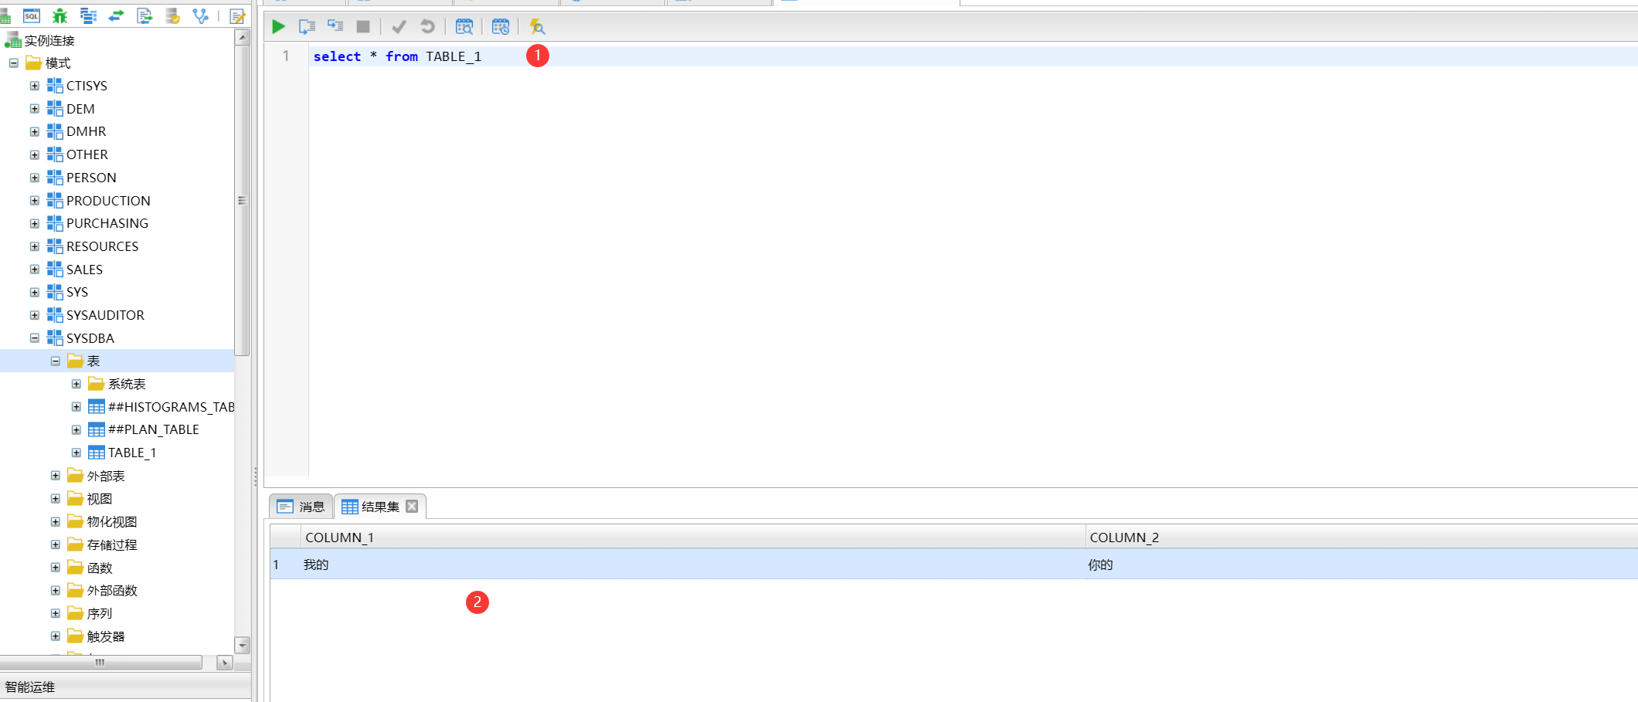Click the Commit checkmark icon
1638x702 pixels.
point(399,27)
